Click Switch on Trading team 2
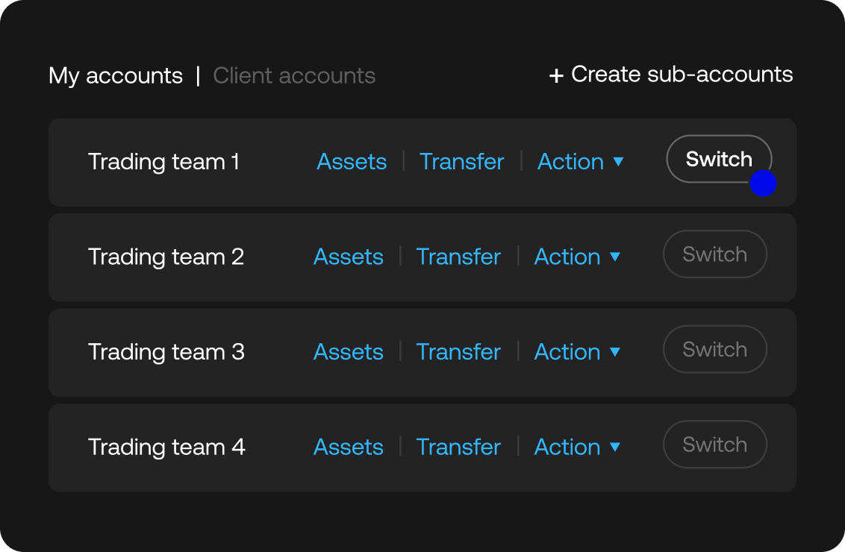845x552 pixels. pyautogui.click(x=714, y=254)
